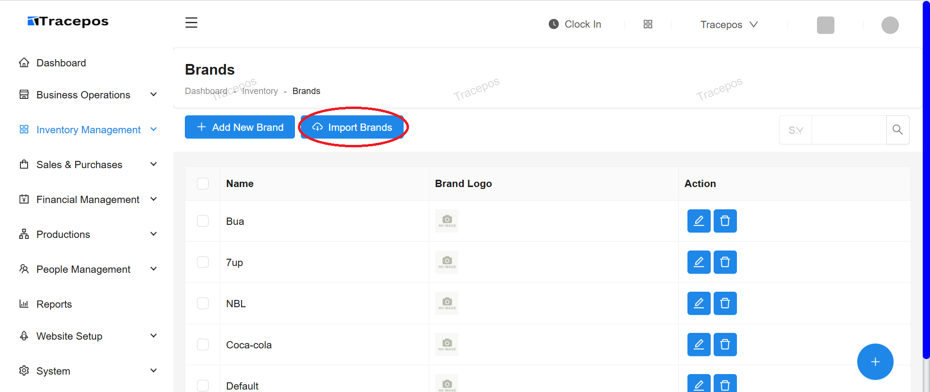Screen dimensions: 930x392
Task: Check the Coca-cola row checkbox
Action: tap(203, 345)
